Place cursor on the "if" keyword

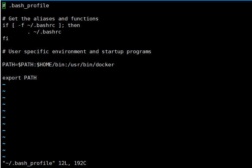[x=5, y=25]
